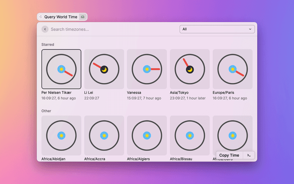Viewport: 294px width, 184px height.
Task: Select the Africa/Abidjan clock
Action: (61, 135)
